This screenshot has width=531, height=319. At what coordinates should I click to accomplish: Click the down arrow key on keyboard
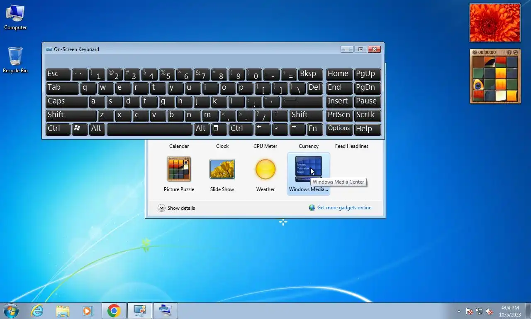click(x=280, y=129)
